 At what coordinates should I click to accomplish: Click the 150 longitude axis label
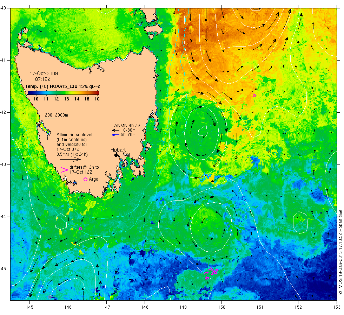point(221,307)
